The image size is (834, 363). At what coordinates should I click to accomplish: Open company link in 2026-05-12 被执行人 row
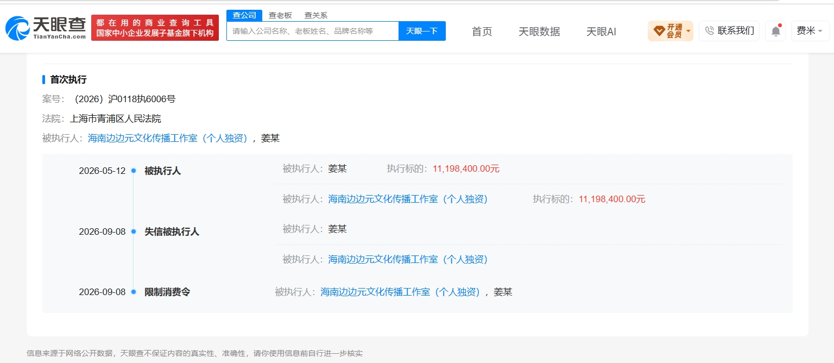[x=408, y=199]
